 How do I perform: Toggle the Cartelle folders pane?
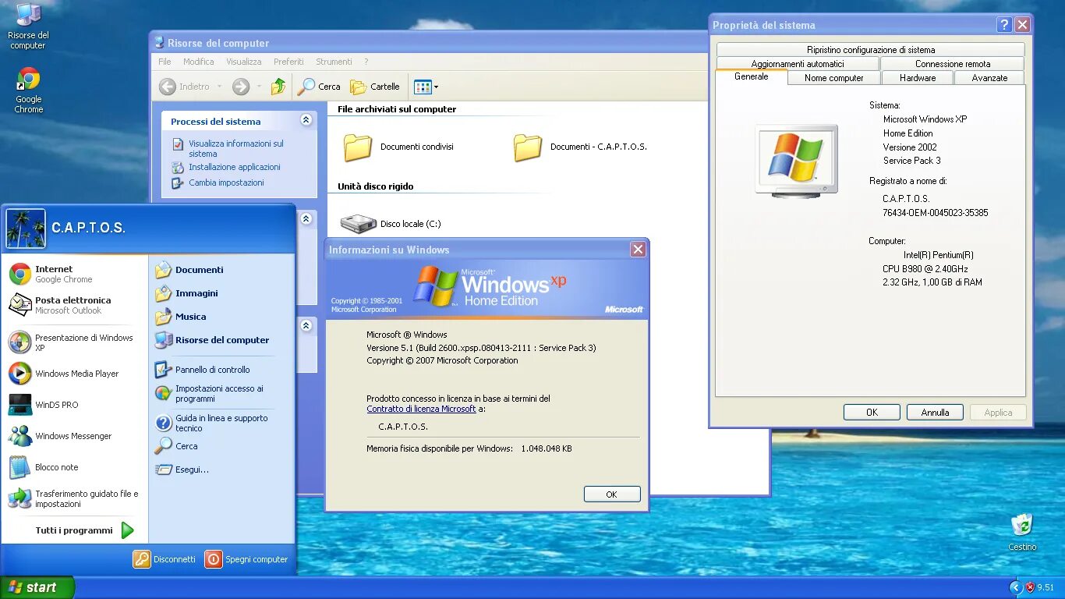(x=375, y=87)
